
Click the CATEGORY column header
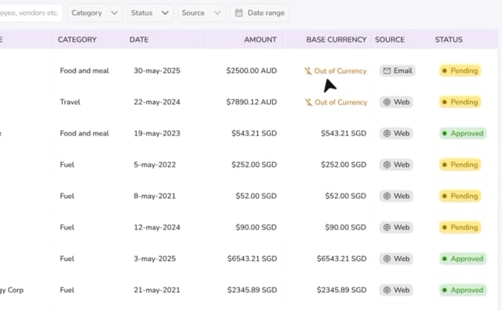[x=77, y=40]
